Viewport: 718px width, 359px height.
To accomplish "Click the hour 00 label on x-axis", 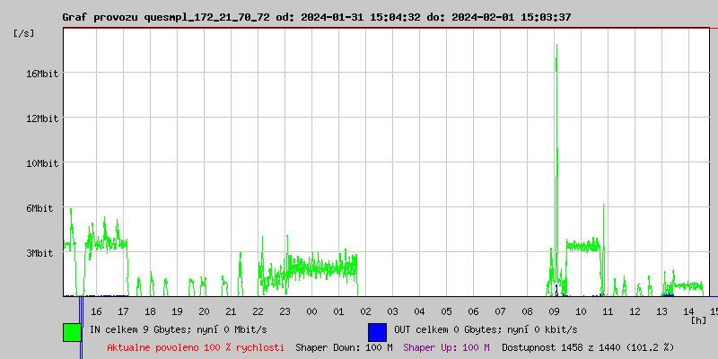I will pyautogui.click(x=311, y=311).
